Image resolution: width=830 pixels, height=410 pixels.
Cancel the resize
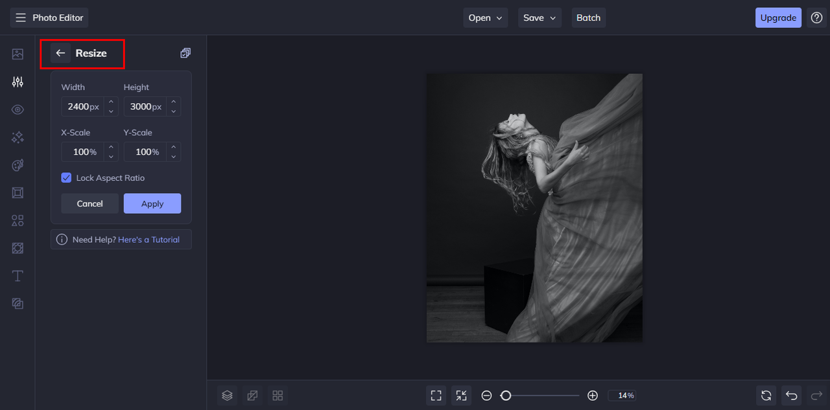[x=89, y=203]
